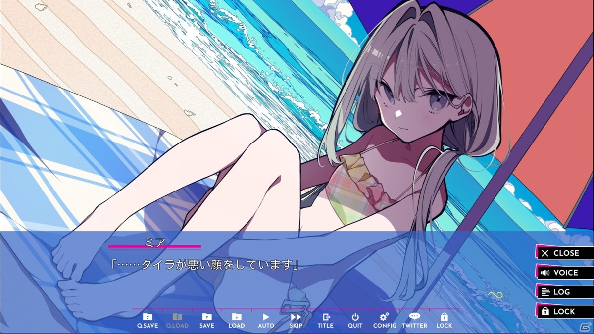Click the QUIT power icon

[355, 321]
